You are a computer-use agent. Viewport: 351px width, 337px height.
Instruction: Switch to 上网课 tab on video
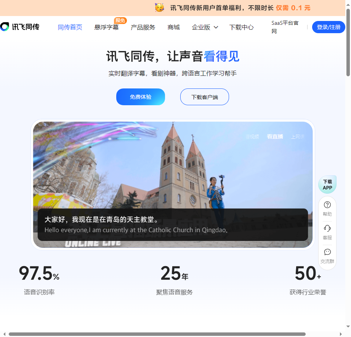point(298,136)
